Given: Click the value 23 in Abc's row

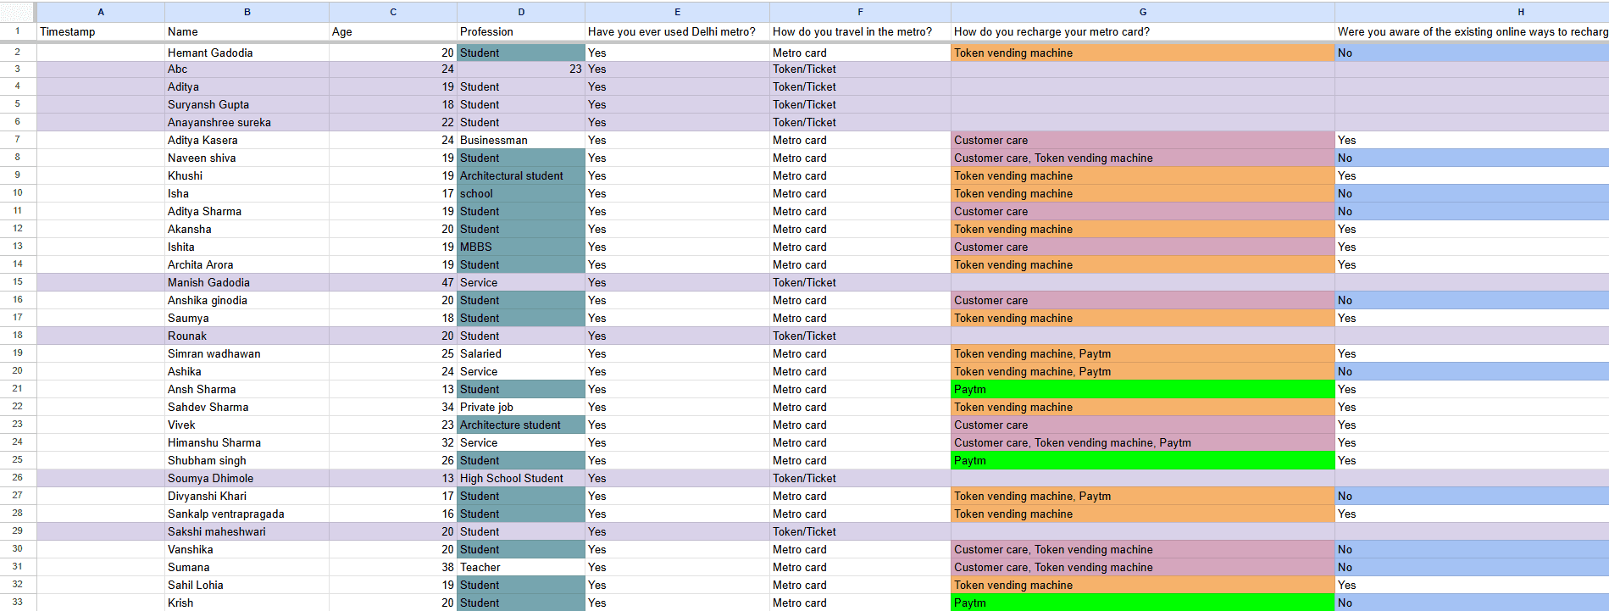Looking at the screenshot, I should (521, 69).
